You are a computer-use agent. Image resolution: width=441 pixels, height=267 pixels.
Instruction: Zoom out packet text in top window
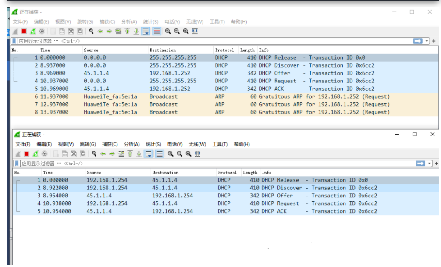[x=177, y=31]
